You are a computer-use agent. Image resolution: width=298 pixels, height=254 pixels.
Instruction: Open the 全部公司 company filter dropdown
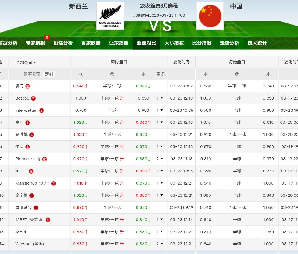coord(26,62)
